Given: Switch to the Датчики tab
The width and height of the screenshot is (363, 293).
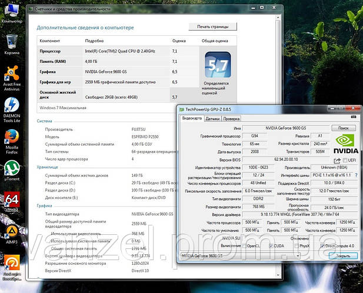Looking at the screenshot, I should point(212,119).
